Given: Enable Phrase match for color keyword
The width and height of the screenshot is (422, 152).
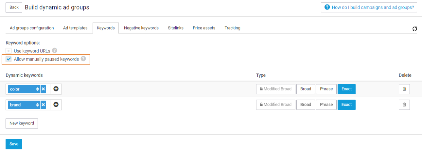Looking at the screenshot, I should tap(326, 89).
